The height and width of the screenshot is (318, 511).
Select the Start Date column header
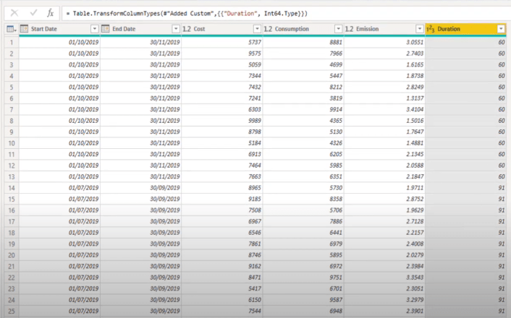(x=59, y=29)
